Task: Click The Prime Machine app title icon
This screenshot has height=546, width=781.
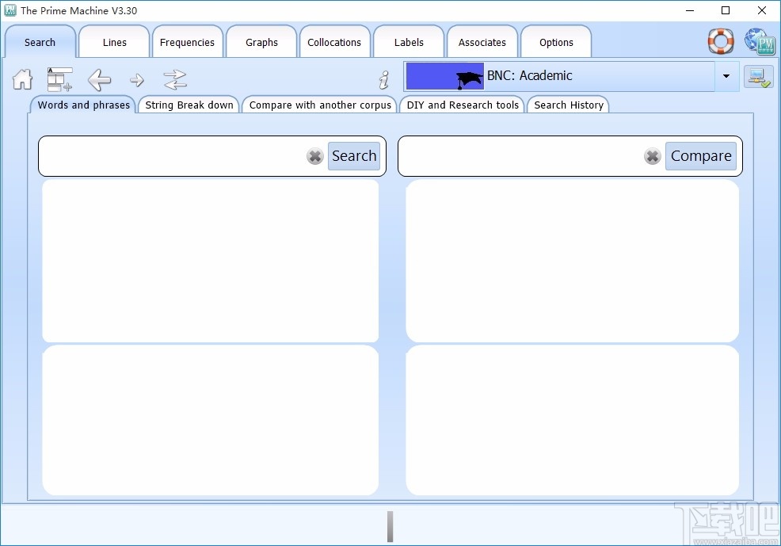Action: [x=10, y=10]
